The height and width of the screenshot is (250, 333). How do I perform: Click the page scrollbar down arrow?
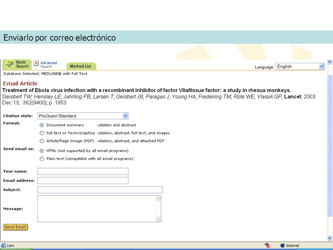point(330,238)
